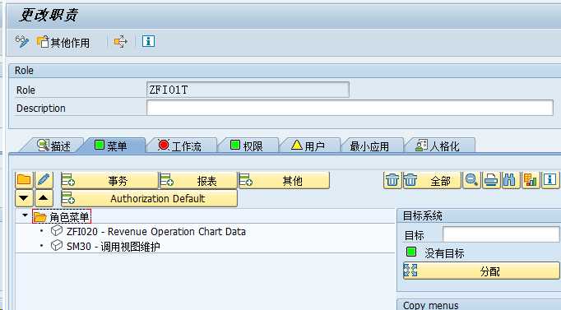Click the colored blocks additional activities icon

click(x=531, y=180)
